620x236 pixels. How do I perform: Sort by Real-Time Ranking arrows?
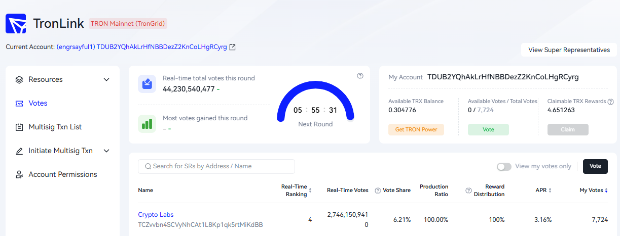(310, 191)
